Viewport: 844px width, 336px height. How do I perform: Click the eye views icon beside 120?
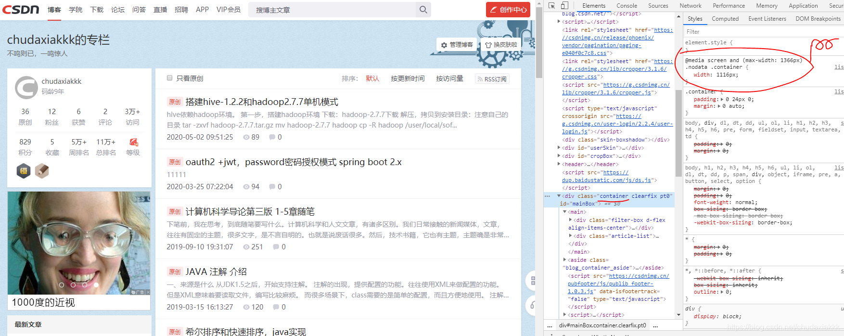tap(246, 307)
